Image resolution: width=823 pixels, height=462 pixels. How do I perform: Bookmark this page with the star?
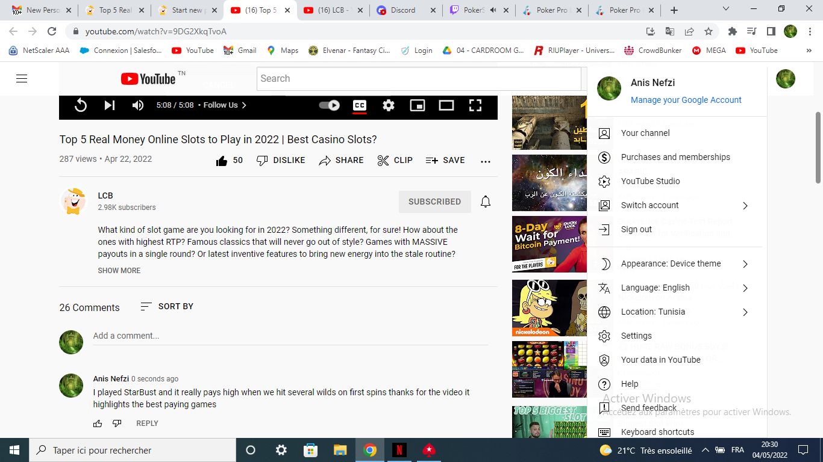click(x=709, y=31)
